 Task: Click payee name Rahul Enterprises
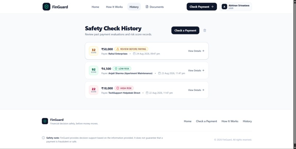point(118,54)
